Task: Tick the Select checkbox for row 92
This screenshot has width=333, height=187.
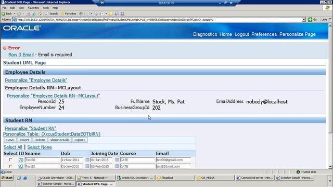Action: [x=10, y=166]
